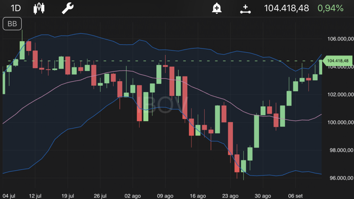The height and width of the screenshot is (199, 354).
Task: Open the drawing line tool icon
Action: point(245,9)
